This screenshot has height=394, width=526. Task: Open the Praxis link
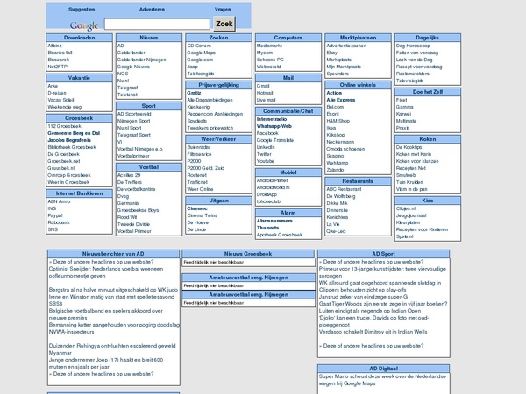click(x=402, y=128)
